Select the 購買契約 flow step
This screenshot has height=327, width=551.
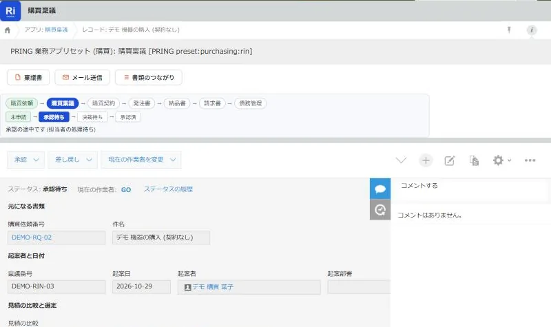click(x=104, y=103)
